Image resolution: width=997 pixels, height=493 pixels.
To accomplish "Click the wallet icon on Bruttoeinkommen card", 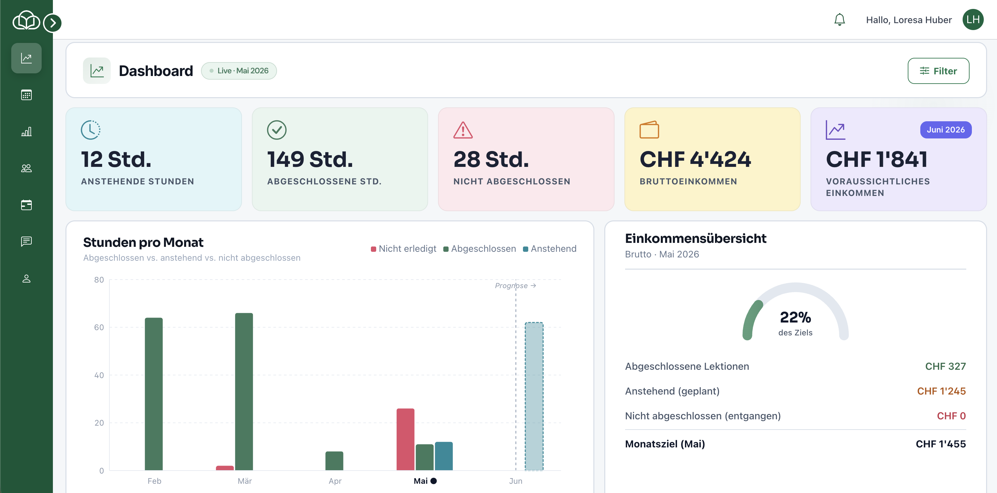I will click(649, 130).
